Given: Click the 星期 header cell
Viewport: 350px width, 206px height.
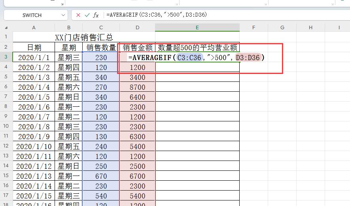Looking at the screenshot, I should coord(69,47).
